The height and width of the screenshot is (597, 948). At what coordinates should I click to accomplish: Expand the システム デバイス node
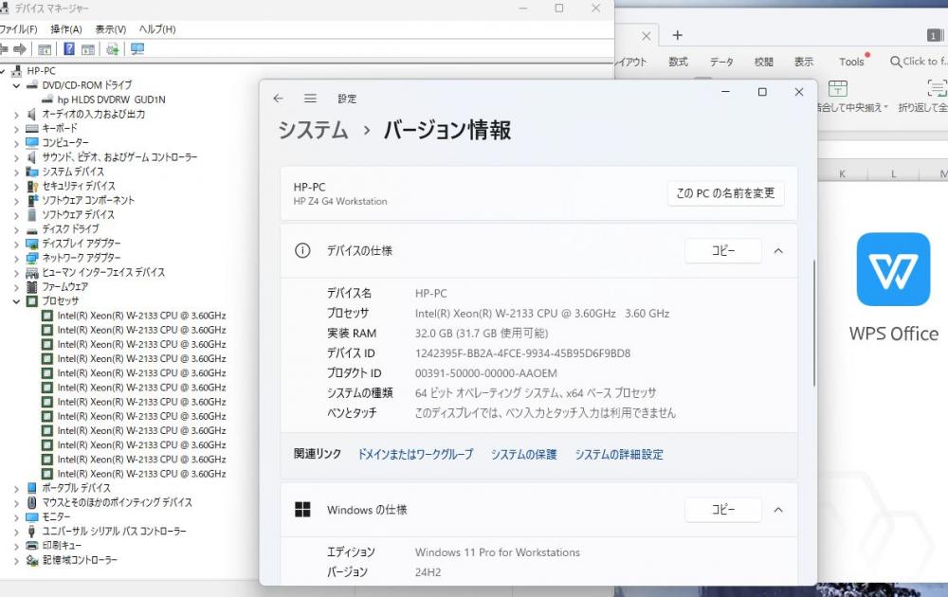tap(16, 172)
